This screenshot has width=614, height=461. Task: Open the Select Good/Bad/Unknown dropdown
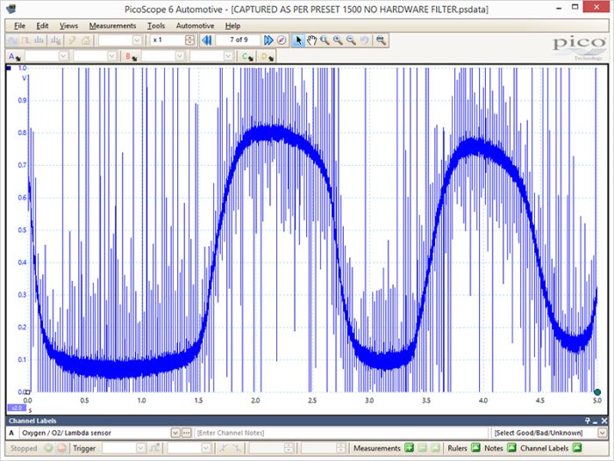pos(602,433)
